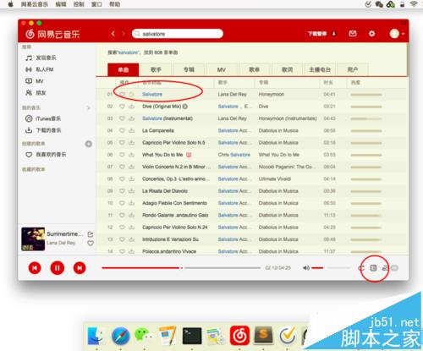Like the Adagio Flebile Con Sentimento song
The image size is (423, 351).
(x=122, y=203)
